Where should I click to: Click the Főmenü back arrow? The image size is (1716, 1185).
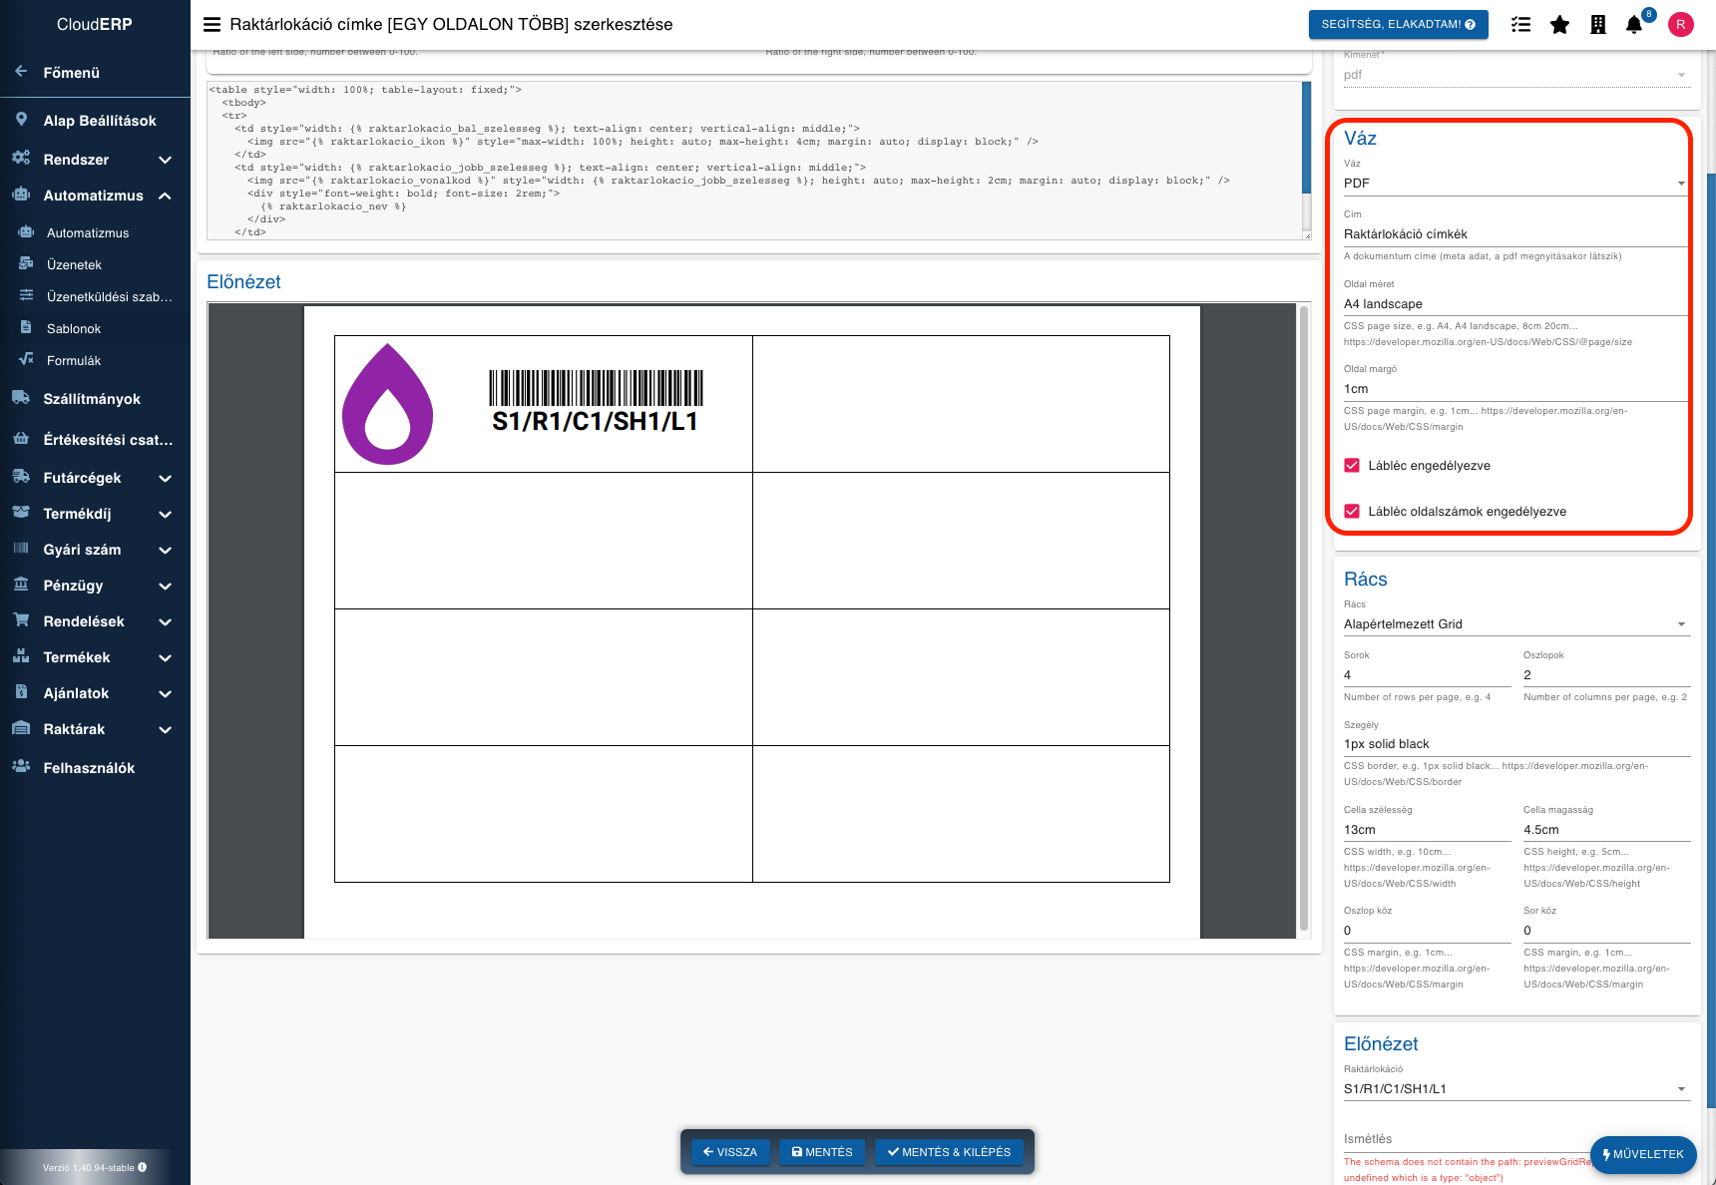pyautogui.click(x=21, y=72)
